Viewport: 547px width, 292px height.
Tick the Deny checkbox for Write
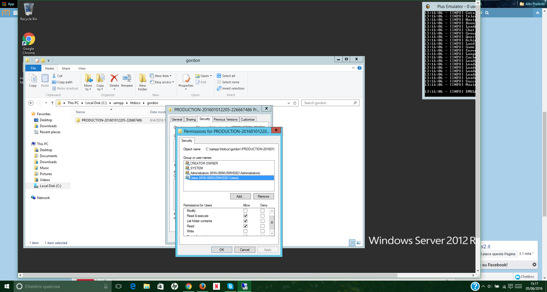click(262, 231)
